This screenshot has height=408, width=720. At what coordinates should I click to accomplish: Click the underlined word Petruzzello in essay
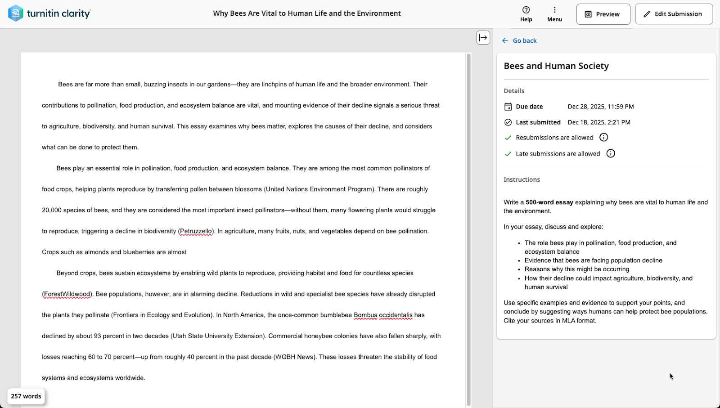point(196,231)
